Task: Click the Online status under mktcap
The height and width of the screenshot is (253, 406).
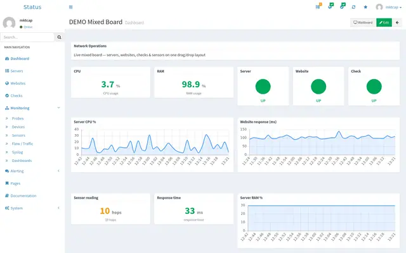Action: click(x=26, y=27)
